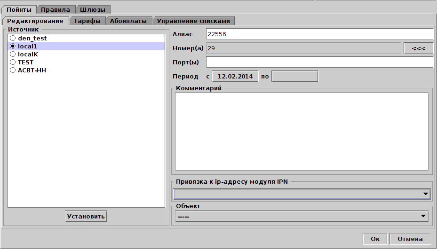The width and height of the screenshot is (437, 249).
Task: Choose localK radio button in source list
Action: (13, 54)
